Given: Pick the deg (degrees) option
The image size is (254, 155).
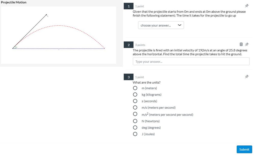Looking at the screenshot, I should (x=135, y=128).
